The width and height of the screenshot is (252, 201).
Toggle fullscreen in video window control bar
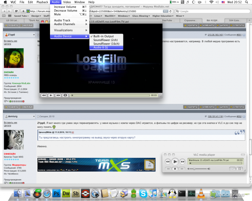coord(65,95)
